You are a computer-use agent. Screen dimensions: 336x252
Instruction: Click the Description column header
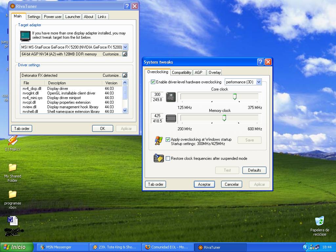point(73,83)
